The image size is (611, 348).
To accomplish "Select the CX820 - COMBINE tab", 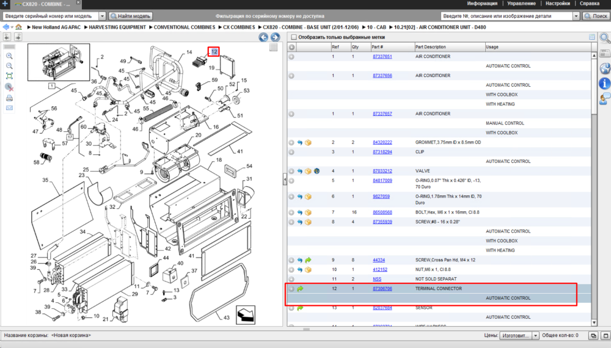I will [x=45, y=4].
